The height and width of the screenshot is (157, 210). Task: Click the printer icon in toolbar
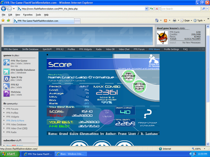174,20
